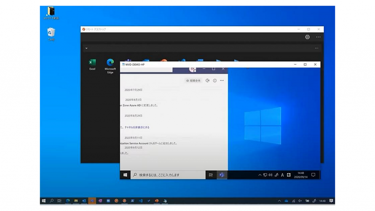The image size is (375, 211).
Task: Click the Teams icon in the remote taskbar
Action: (222, 175)
